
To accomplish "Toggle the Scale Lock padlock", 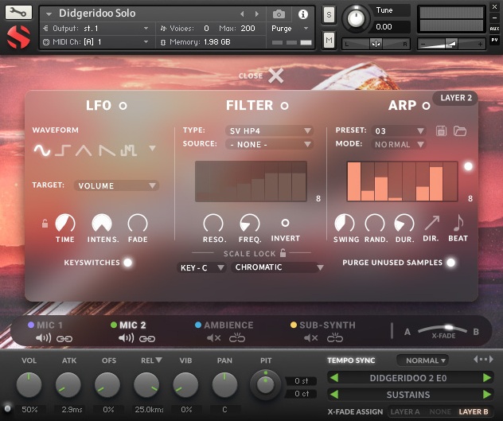I will click(283, 253).
